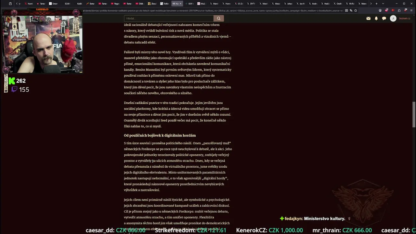Click the Twitch viewer count 155

point(24,90)
